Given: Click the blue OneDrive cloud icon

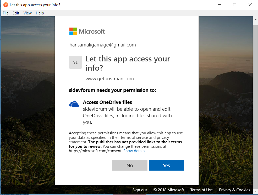Looking at the screenshot, I should click(x=74, y=104).
